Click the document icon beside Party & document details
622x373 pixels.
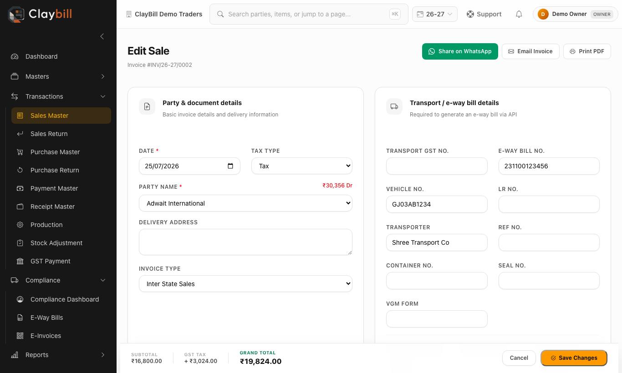coord(147,106)
